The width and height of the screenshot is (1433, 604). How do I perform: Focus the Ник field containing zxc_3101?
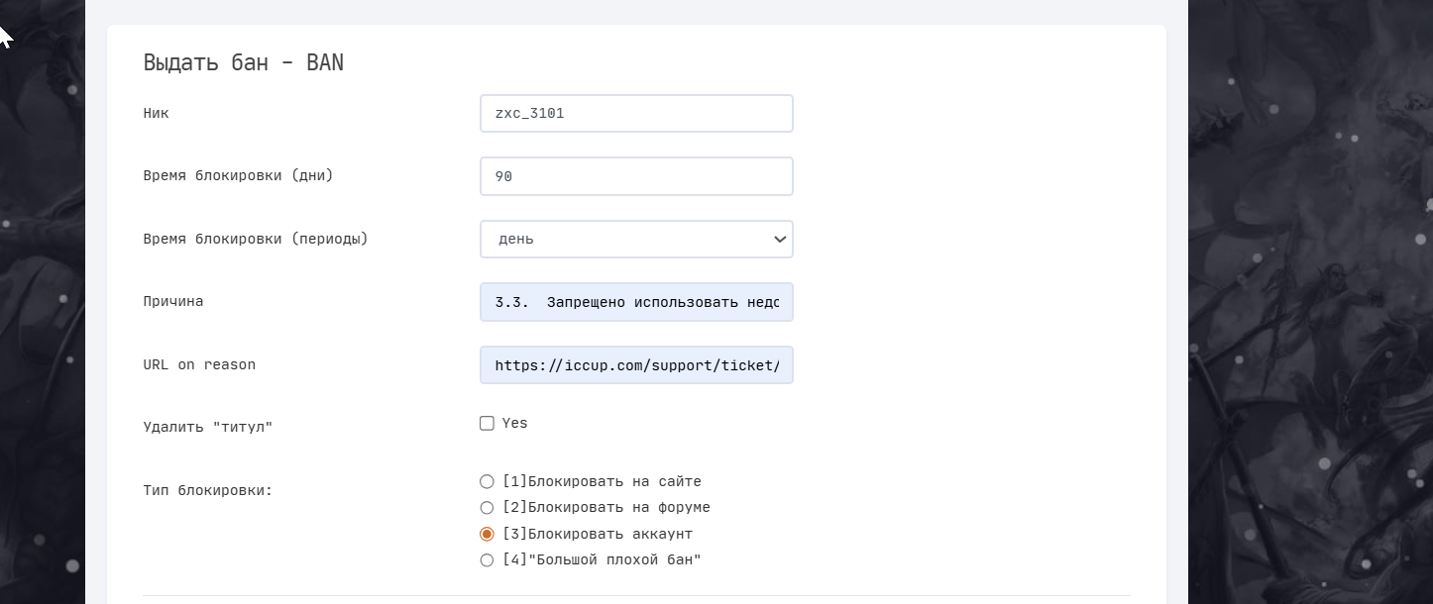[636, 113]
